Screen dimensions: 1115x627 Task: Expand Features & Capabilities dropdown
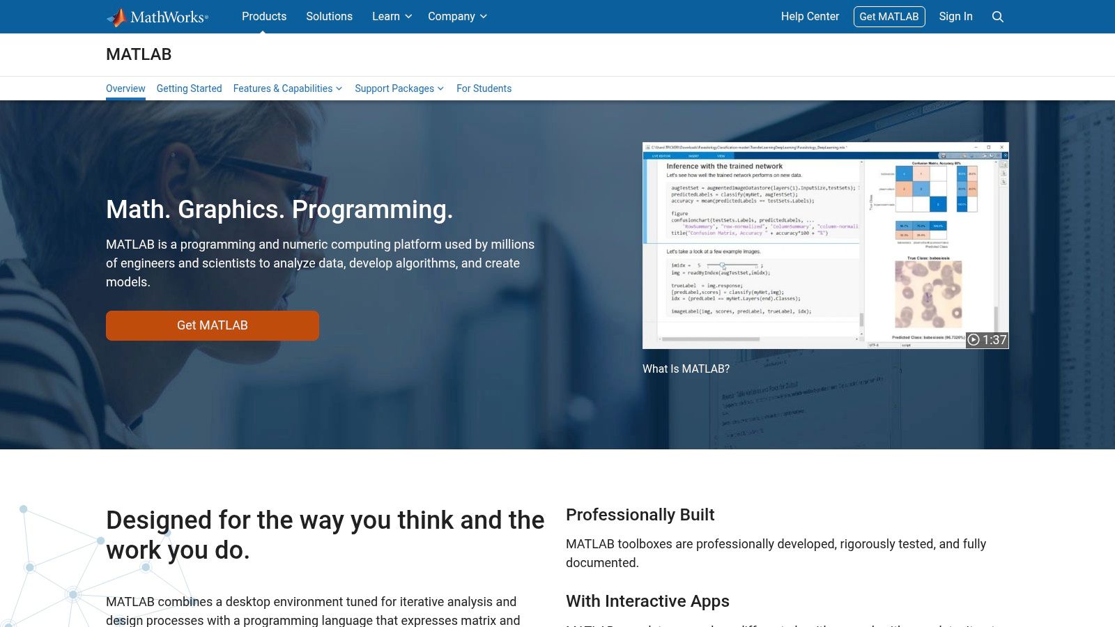288,88
